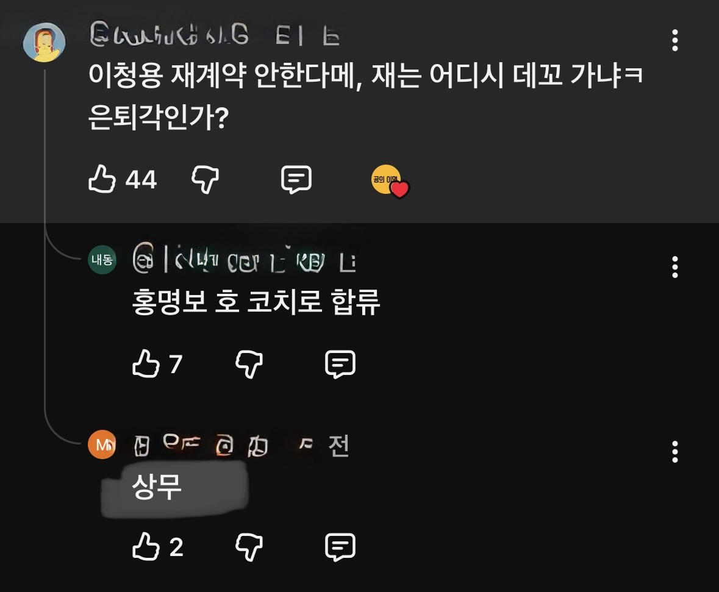This screenshot has width=719, height=592.
Task: Like the comment with 44 likes
Action: 102,180
